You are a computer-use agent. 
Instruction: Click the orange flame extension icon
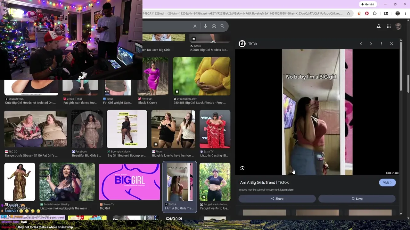359,13
